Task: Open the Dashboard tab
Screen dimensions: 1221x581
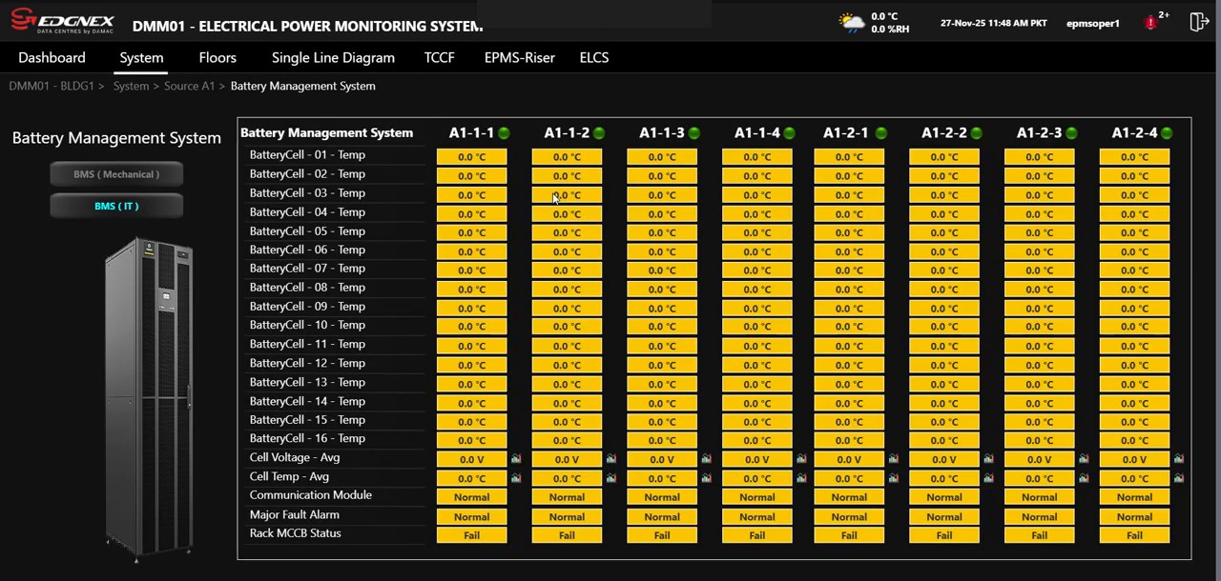Action: pos(52,58)
